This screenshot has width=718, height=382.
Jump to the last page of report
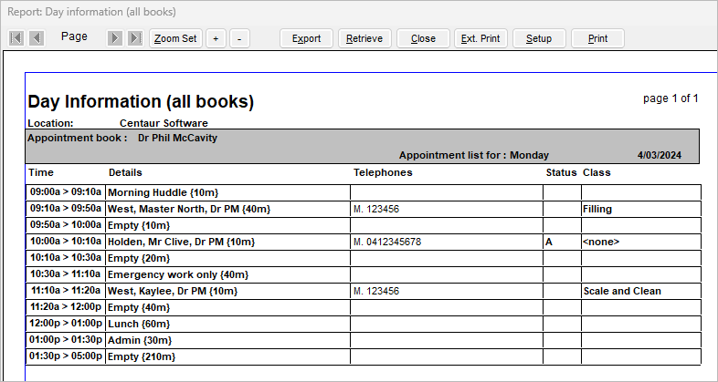click(135, 38)
